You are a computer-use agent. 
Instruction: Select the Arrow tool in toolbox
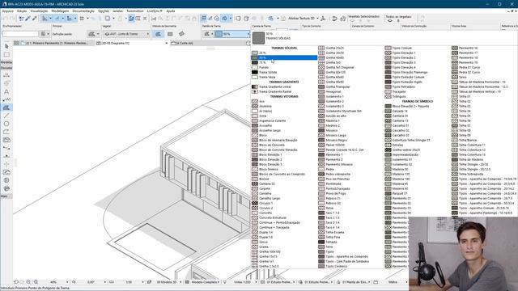click(x=6, y=47)
